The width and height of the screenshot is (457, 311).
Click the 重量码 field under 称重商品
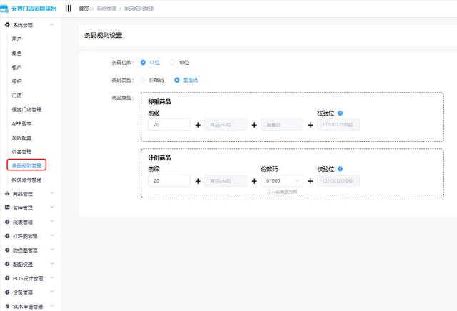pos(282,124)
